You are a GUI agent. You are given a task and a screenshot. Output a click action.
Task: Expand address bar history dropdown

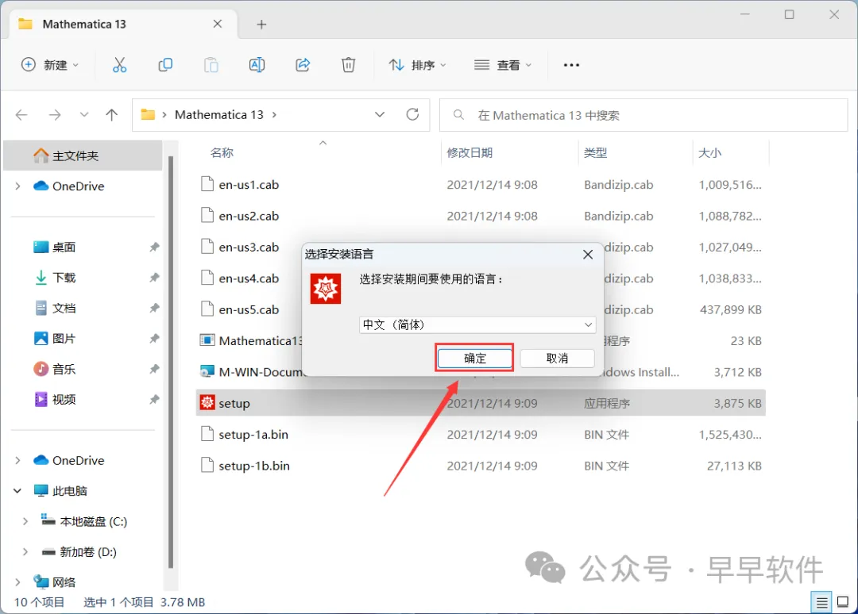coord(380,114)
